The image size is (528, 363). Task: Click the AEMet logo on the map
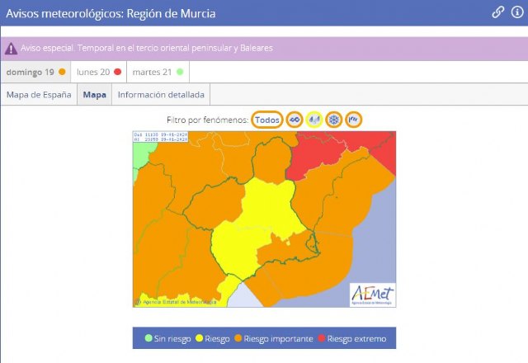tap(372, 295)
